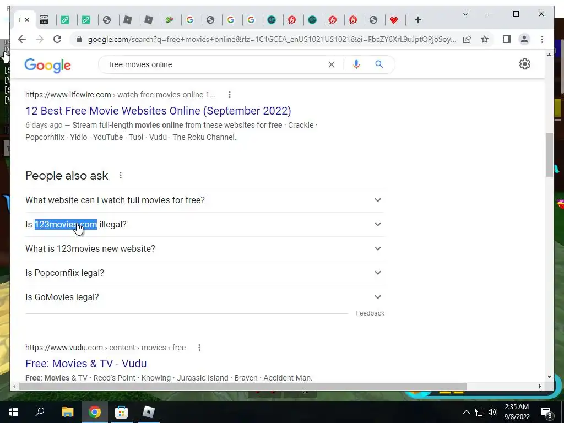Open more options for Lifewire result
The height and width of the screenshot is (423, 564).
pos(230,95)
